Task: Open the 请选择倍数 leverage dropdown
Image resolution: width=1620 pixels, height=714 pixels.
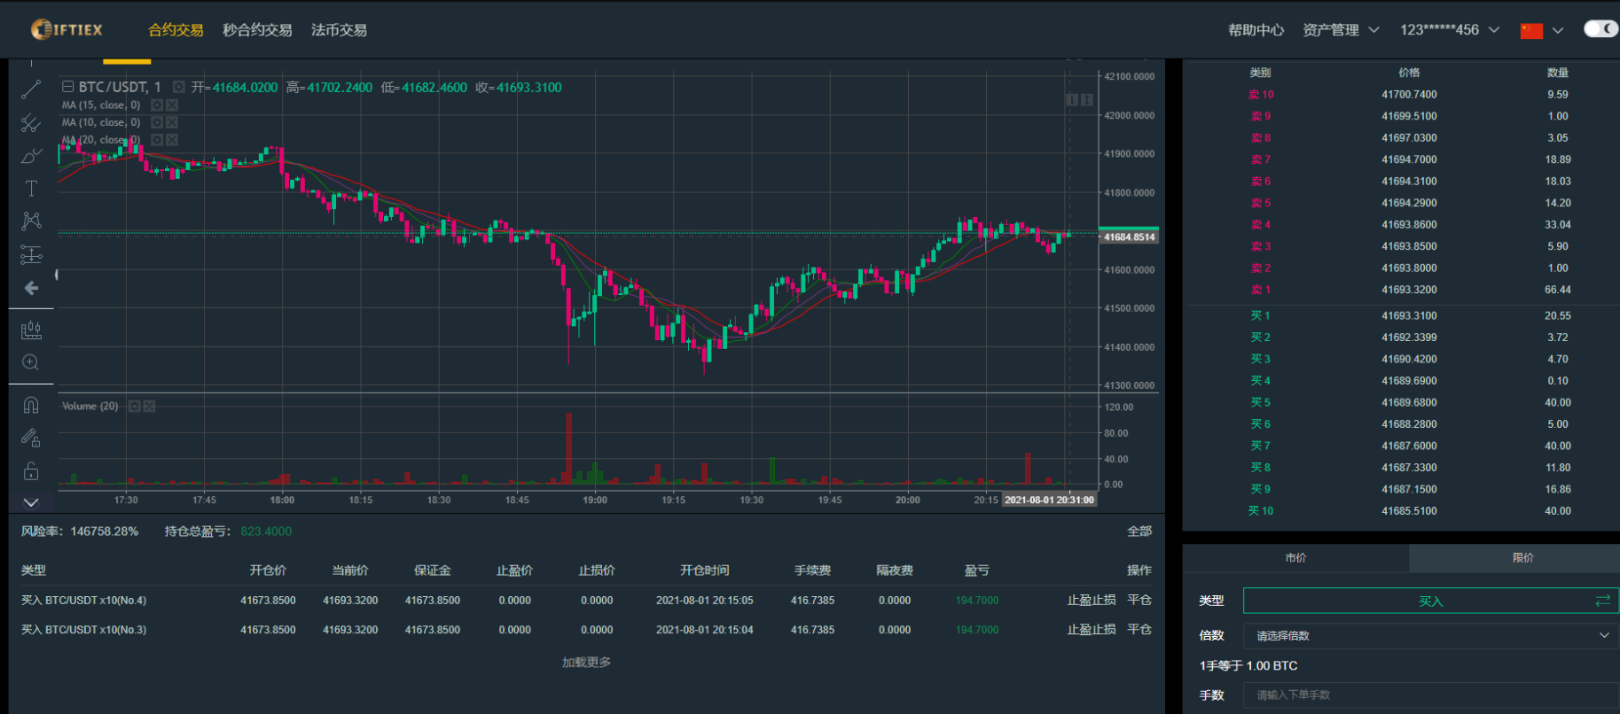Action: (x=1430, y=635)
